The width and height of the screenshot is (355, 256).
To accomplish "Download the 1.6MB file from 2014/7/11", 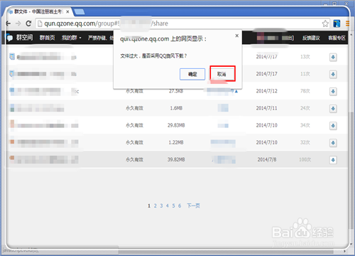I will point(333,109).
